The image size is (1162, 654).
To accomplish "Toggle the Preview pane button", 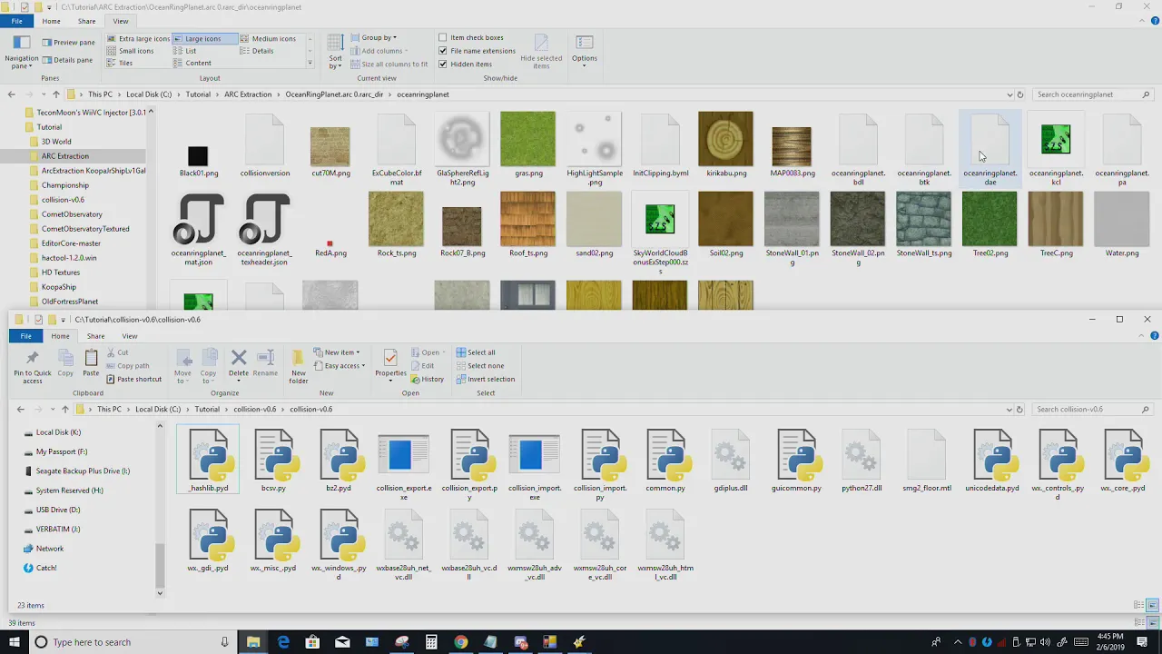I will 67,43.
